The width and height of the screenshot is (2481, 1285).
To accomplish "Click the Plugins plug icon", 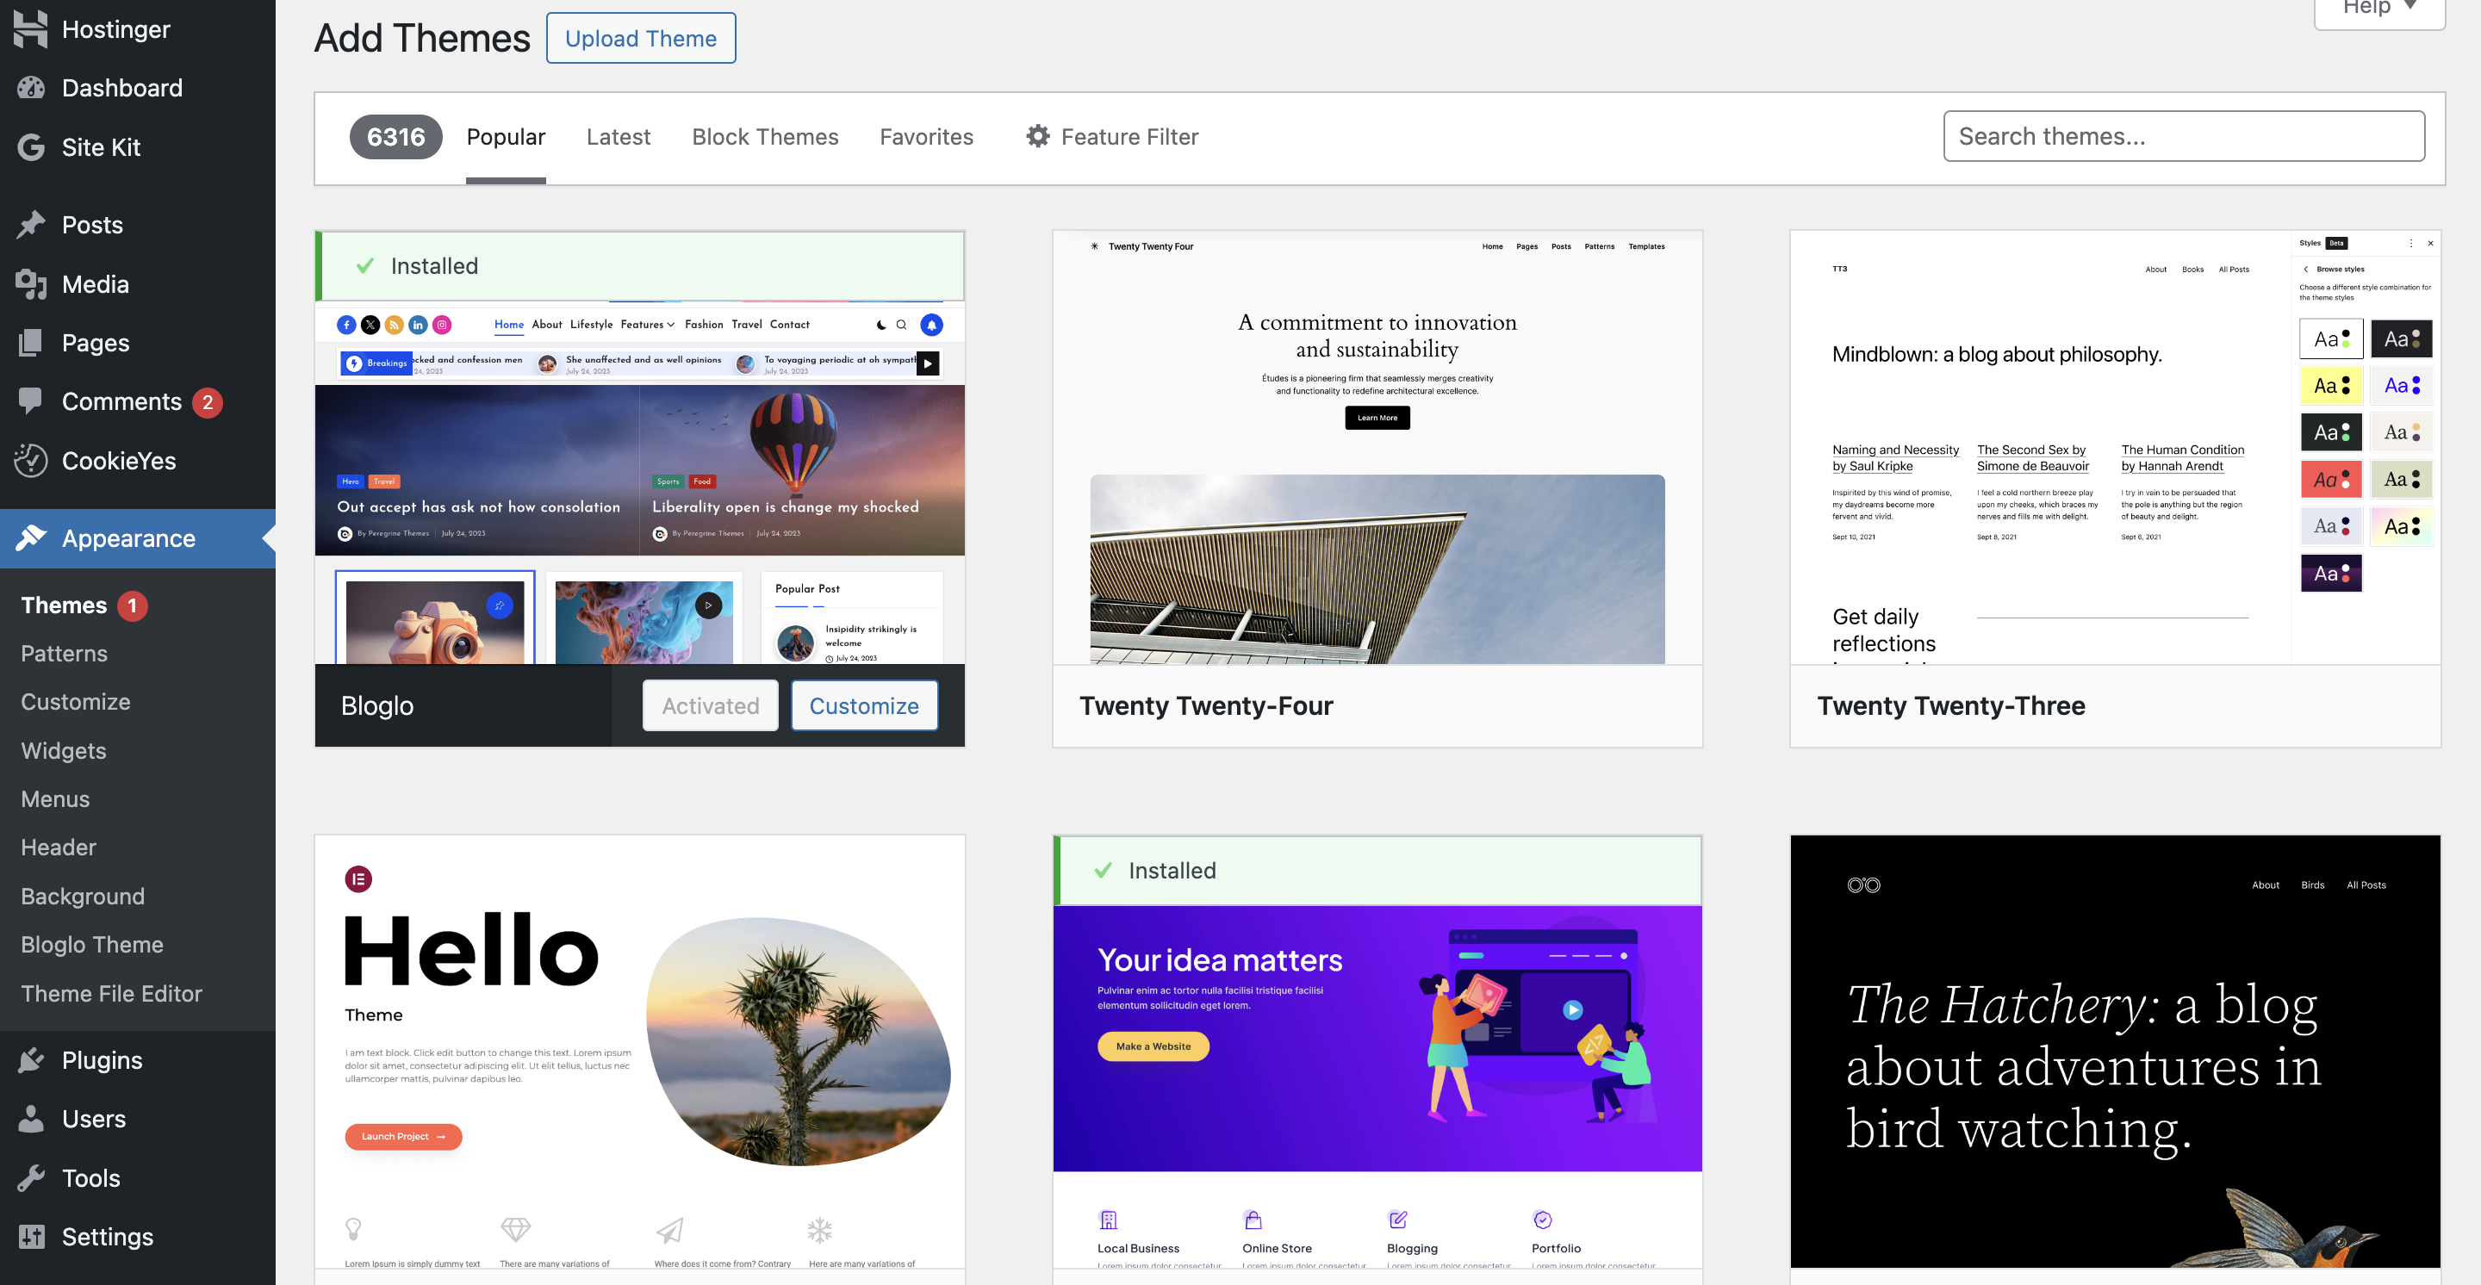I will [31, 1059].
